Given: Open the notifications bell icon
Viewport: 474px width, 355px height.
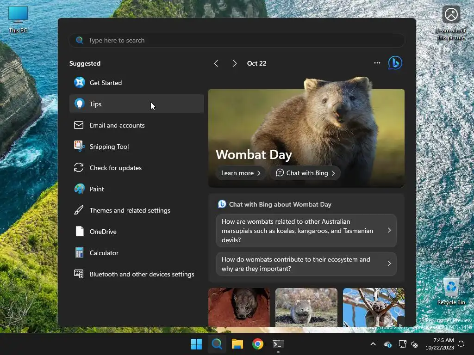Looking at the screenshot, I should (x=461, y=344).
